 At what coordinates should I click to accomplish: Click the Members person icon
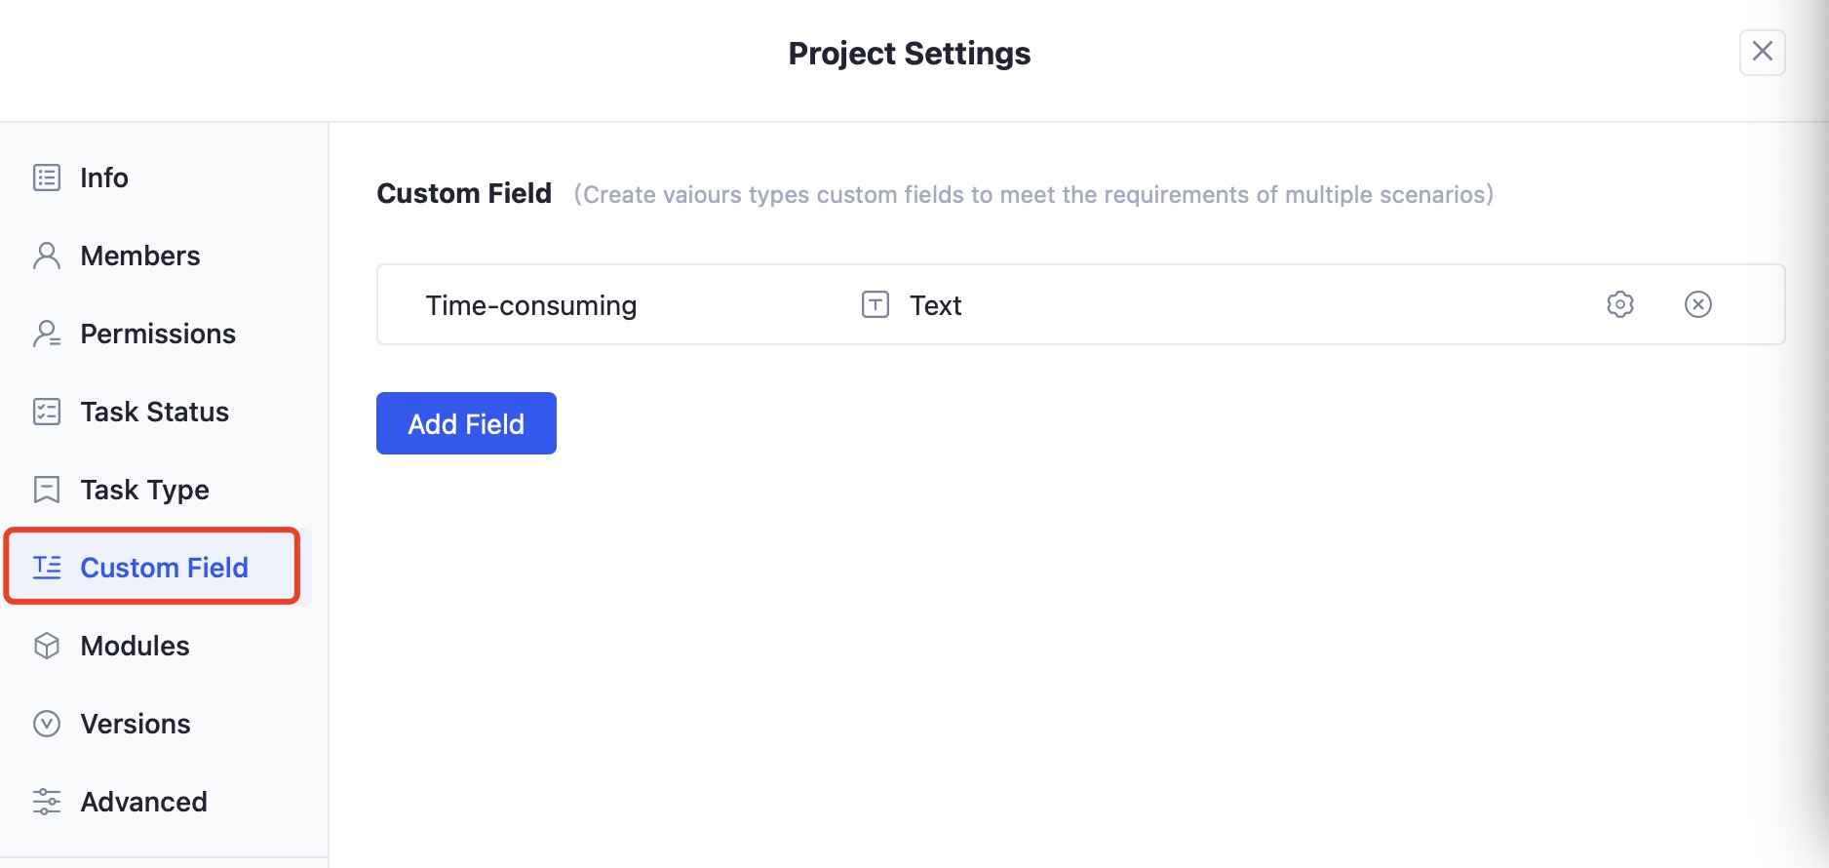point(46,255)
